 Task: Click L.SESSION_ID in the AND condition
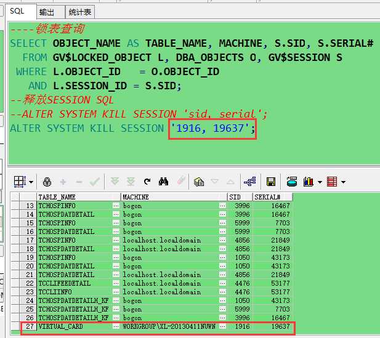90,86
